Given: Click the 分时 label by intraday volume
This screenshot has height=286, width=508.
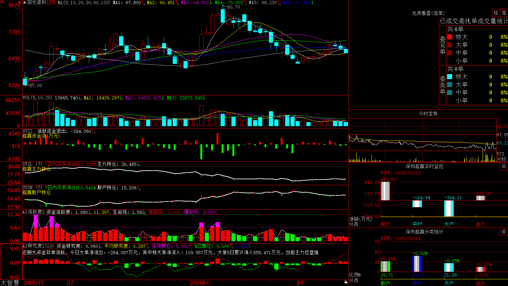Looking at the screenshot, I should pos(501,159).
